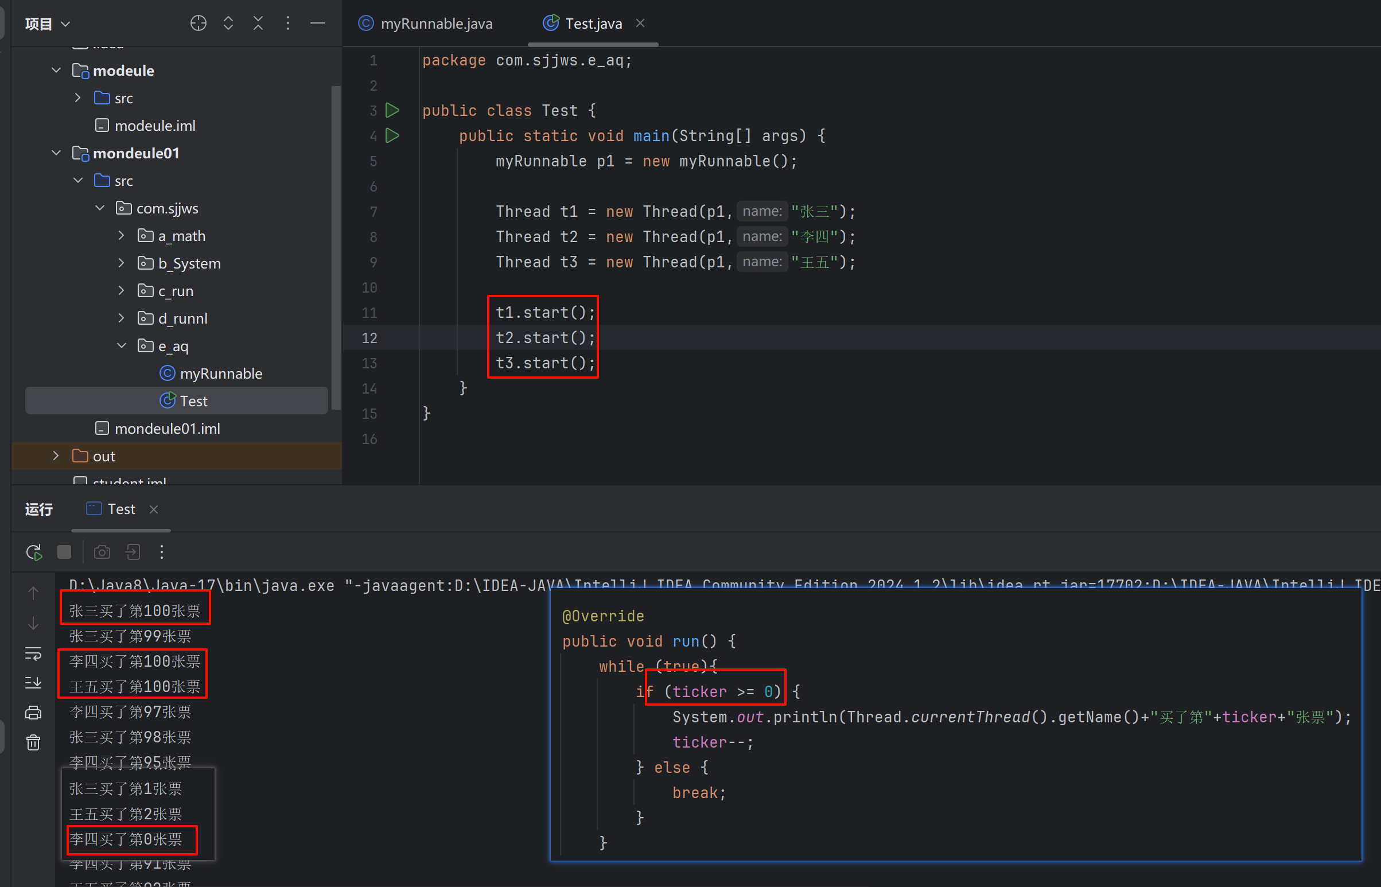Close the Test.java editor tab
The image size is (1381, 887).
(x=640, y=24)
